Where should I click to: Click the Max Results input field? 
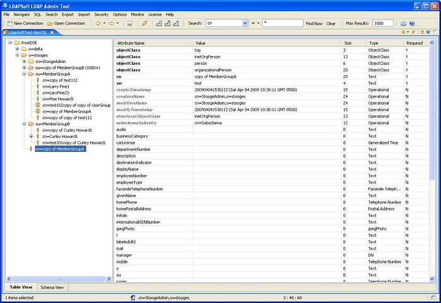[x=382, y=23]
